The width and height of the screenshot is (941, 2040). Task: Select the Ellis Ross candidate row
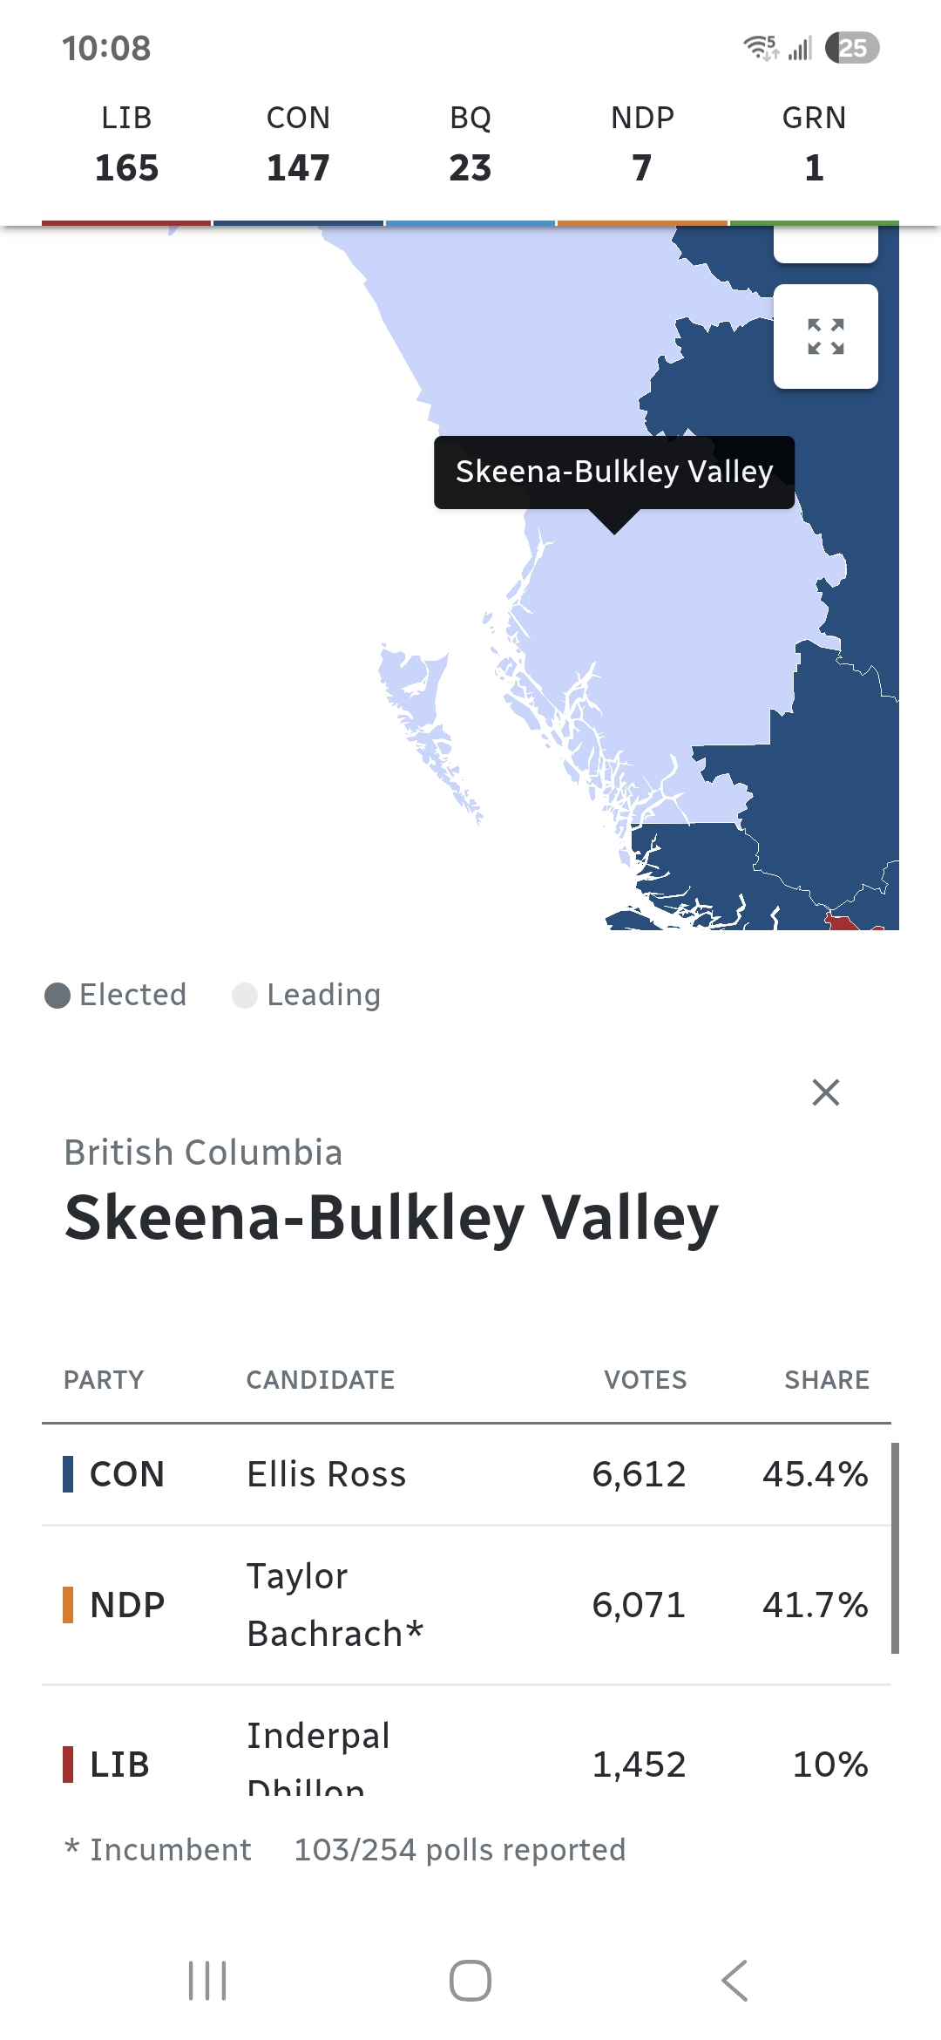point(466,1474)
